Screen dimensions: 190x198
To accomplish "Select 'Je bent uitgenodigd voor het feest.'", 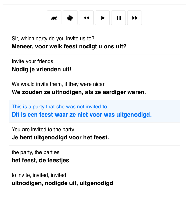I will point(60,138).
